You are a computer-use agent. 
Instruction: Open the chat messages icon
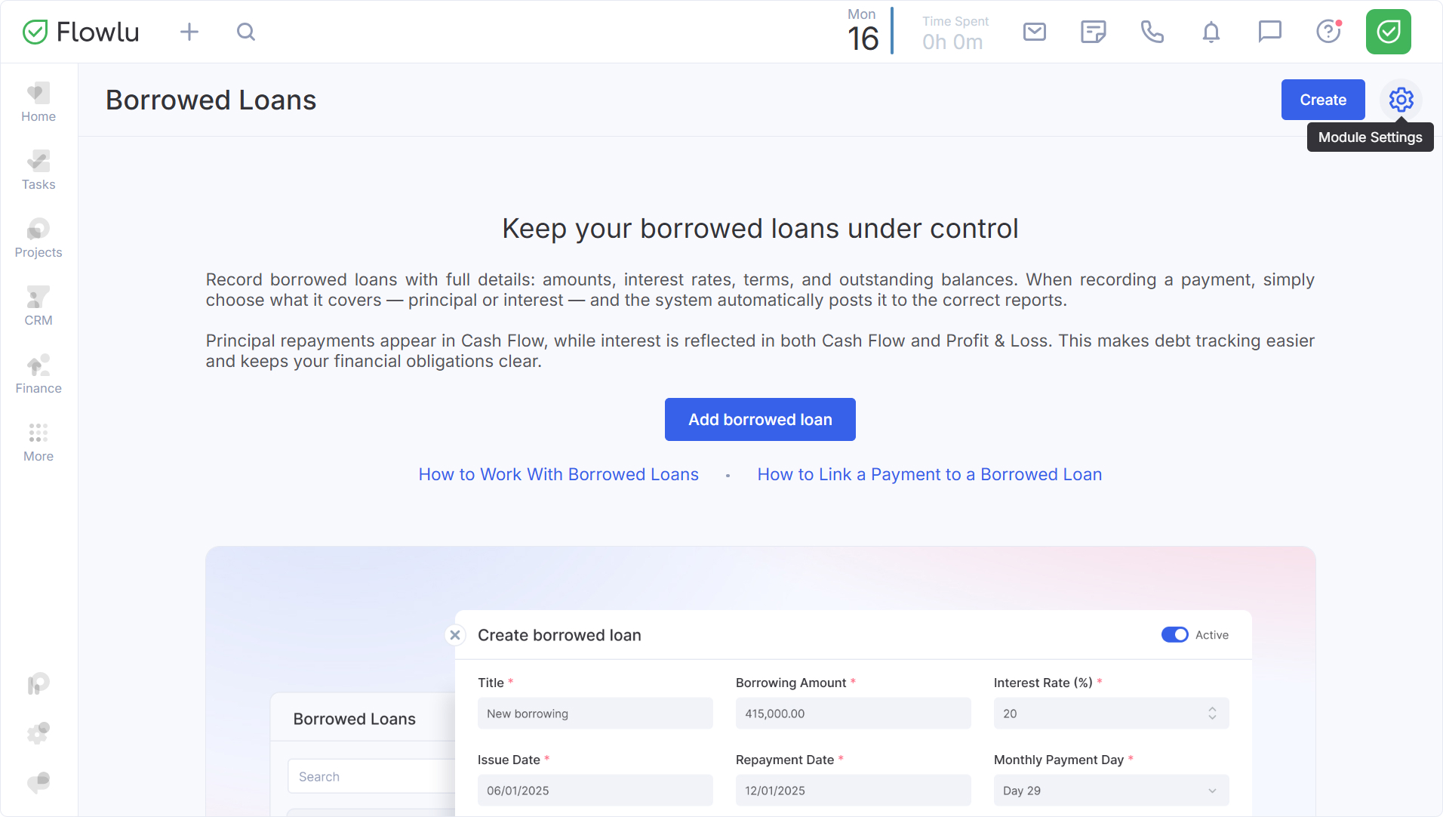[1269, 32]
